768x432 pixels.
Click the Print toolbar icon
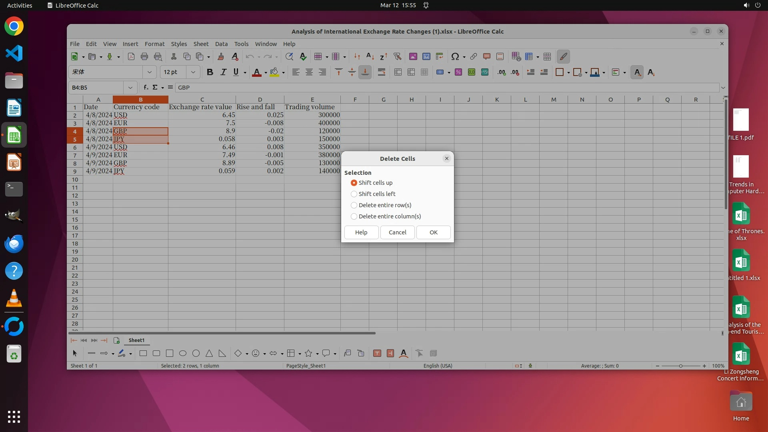click(144, 57)
